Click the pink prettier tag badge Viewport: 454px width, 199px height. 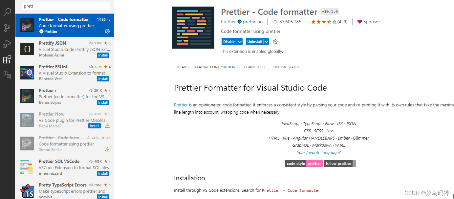tap(314, 163)
